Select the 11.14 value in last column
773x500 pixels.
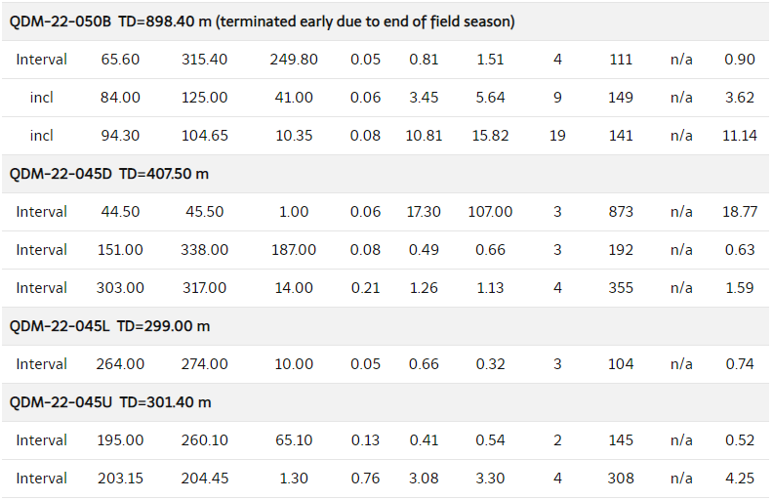click(x=740, y=136)
